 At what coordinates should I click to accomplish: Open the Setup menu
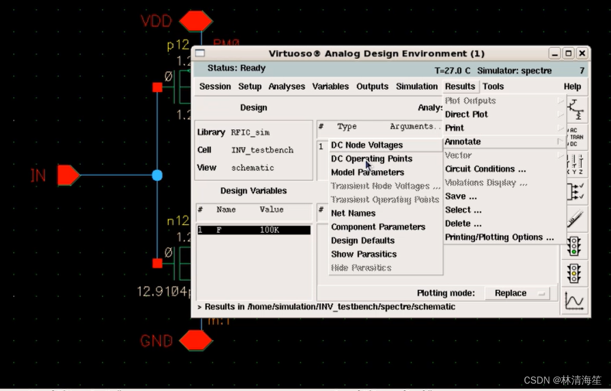coord(250,86)
